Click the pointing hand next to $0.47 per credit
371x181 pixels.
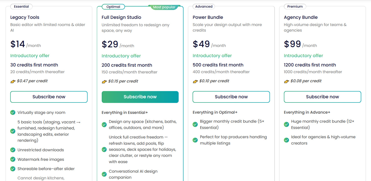tap(13, 81)
